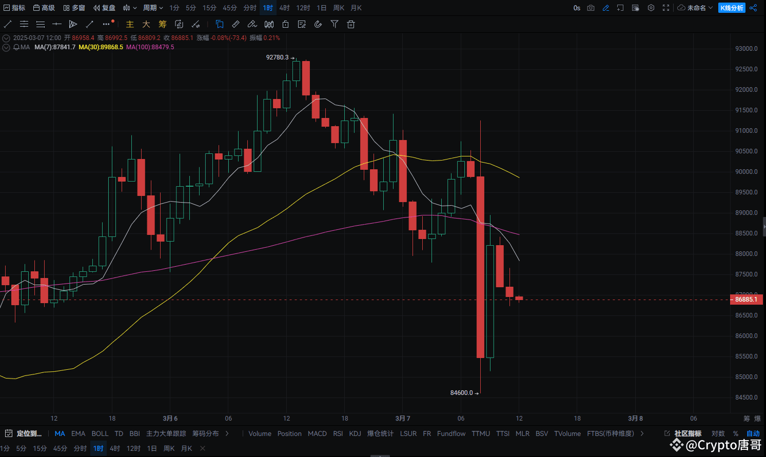Open the 未命名 layout name dropdown

(x=695, y=8)
